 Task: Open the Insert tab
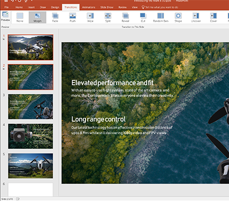(x=31, y=7)
